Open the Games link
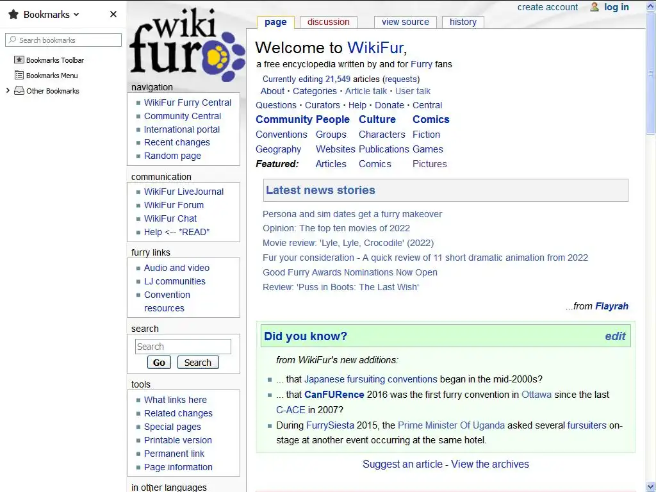The image size is (656, 492). [x=427, y=149]
